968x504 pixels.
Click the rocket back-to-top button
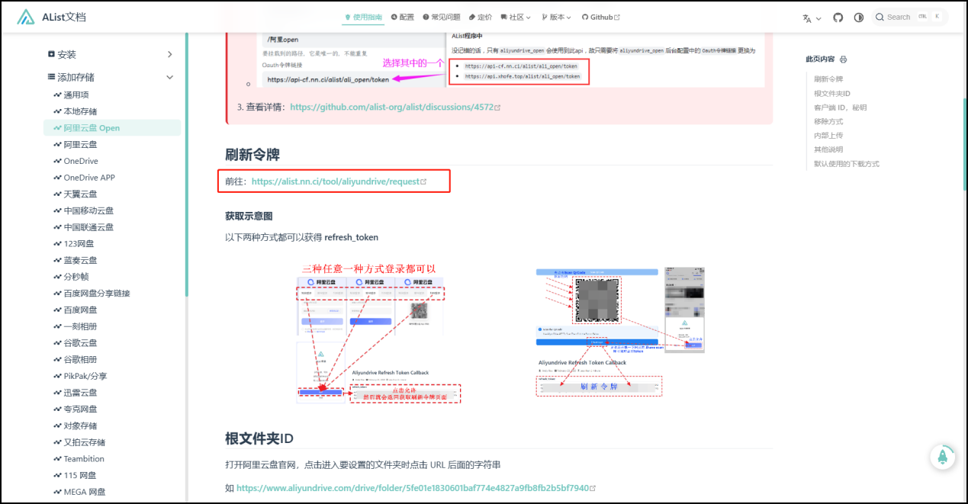[x=942, y=456]
